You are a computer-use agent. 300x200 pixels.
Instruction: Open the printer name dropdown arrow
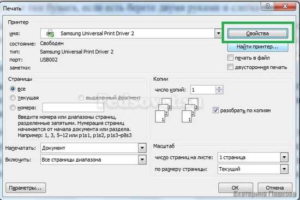pos(218,33)
